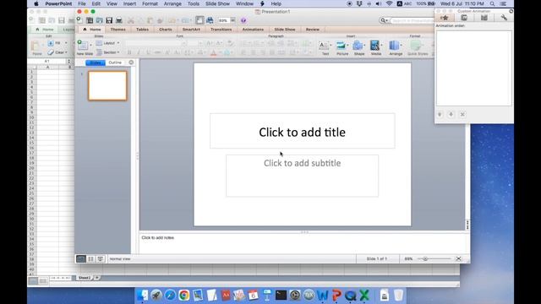
Task: Click the Arrange icon
Action: point(395,46)
